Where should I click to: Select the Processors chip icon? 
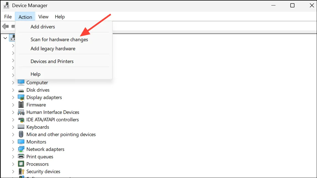[x=21, y=164]
